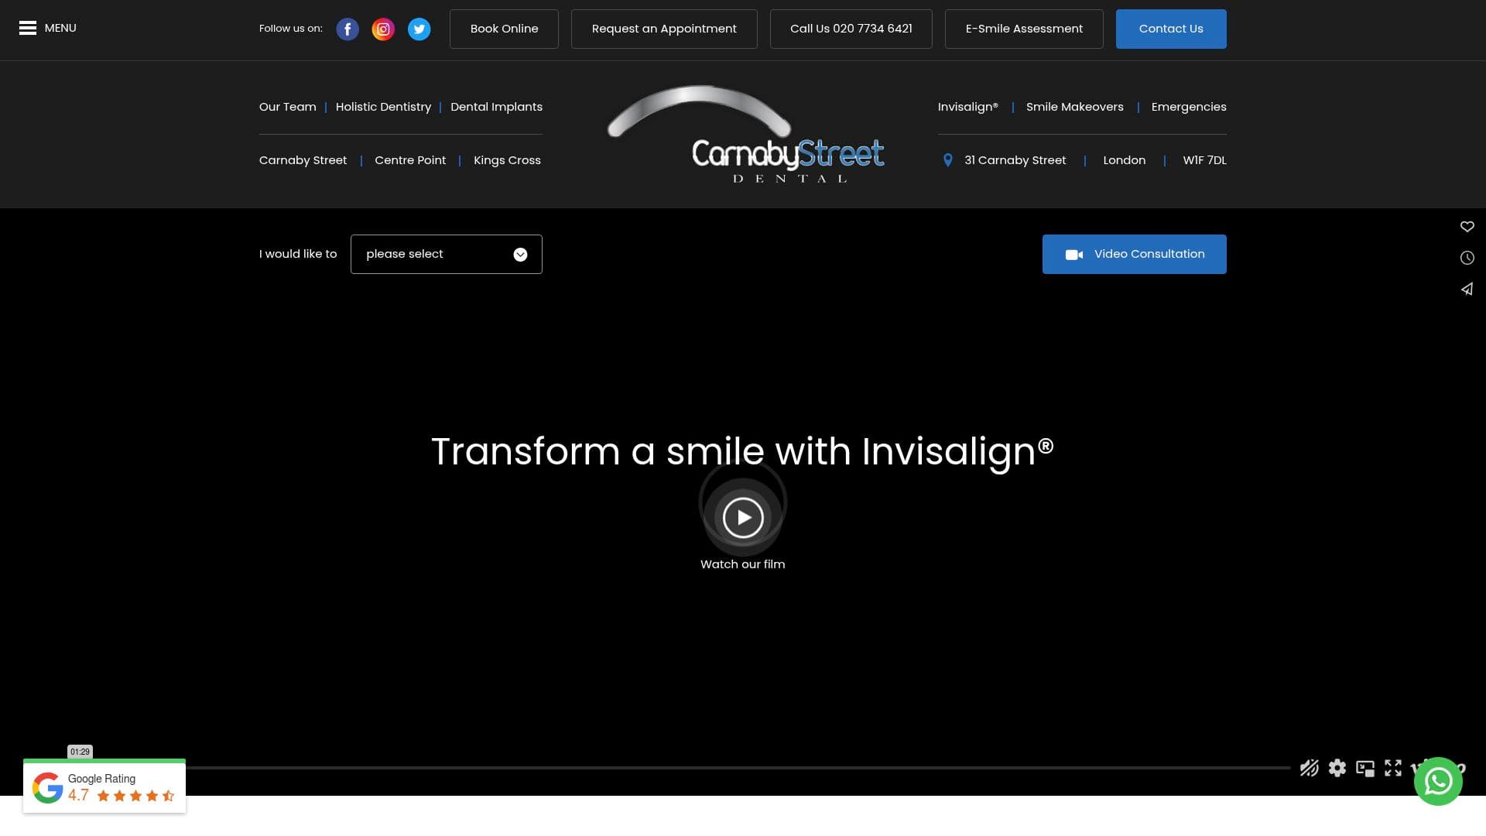Select the Carnaby Street location link
1486x836 pixels.
coord(303,160)
